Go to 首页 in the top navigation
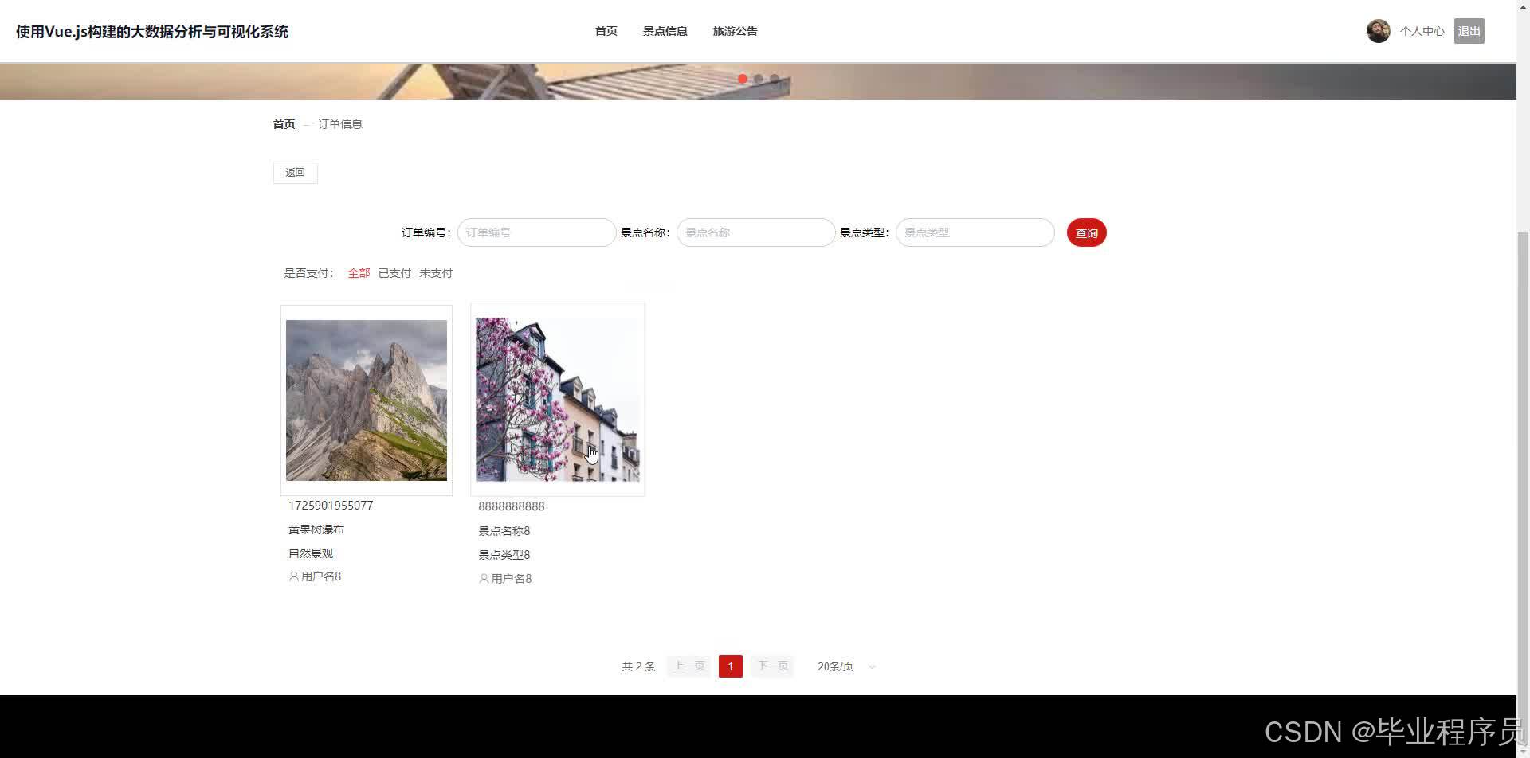This screenshot has height=758, width=1530. tap(606, 31)
